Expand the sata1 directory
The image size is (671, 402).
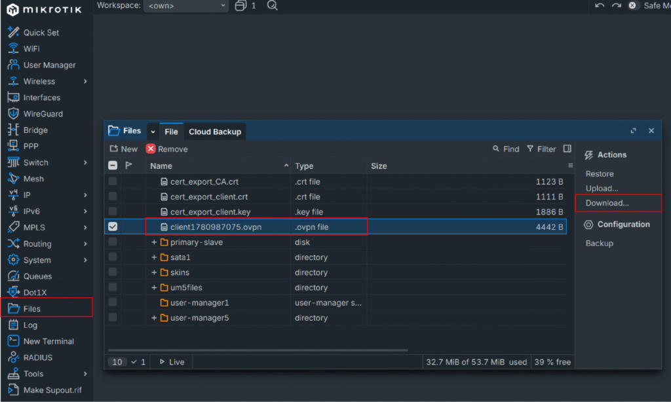(x=154, y=257)
